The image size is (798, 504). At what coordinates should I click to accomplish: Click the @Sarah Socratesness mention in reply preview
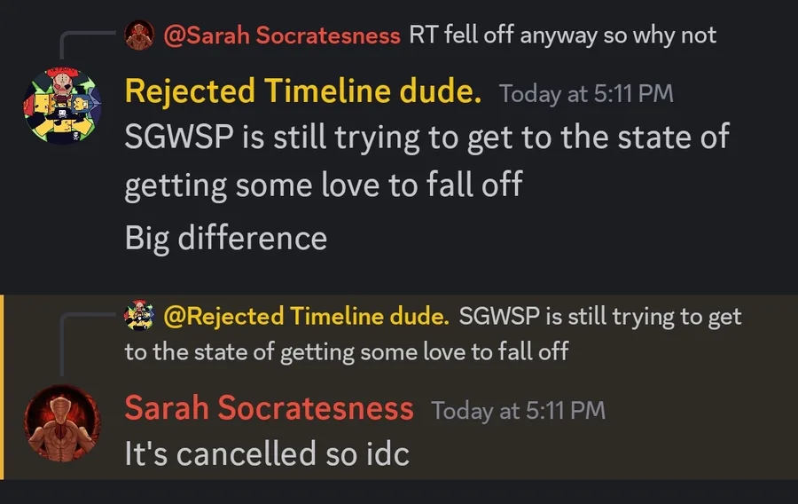(282, 35)
